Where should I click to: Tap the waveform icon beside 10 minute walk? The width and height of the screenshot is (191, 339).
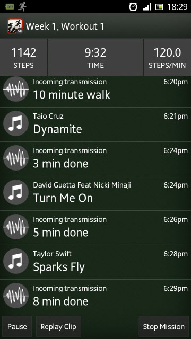(x=16, y=89)
